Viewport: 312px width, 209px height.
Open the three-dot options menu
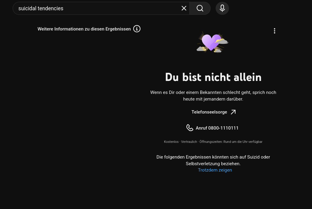pyautogui.click(x=274, y=31)
